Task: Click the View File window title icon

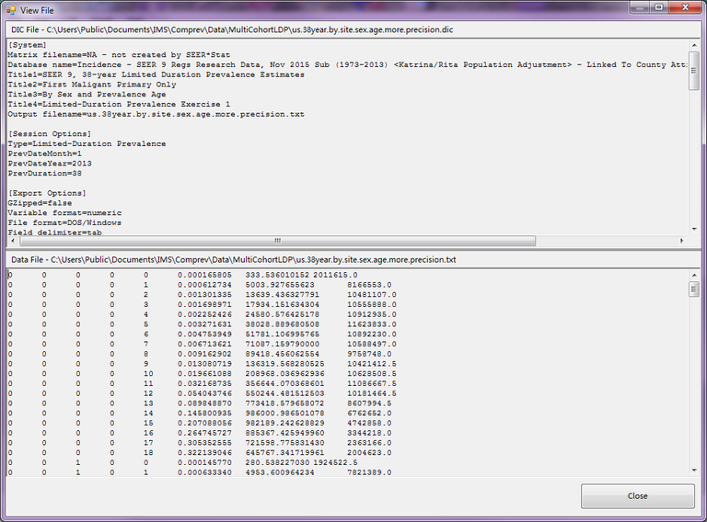Action: click(10, 9)
